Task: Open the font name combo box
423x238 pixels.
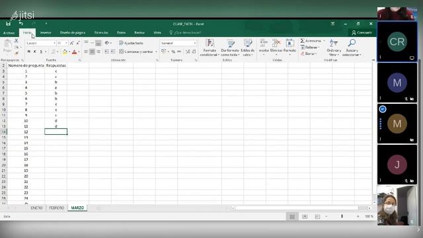Action: [x=41, y=43]
